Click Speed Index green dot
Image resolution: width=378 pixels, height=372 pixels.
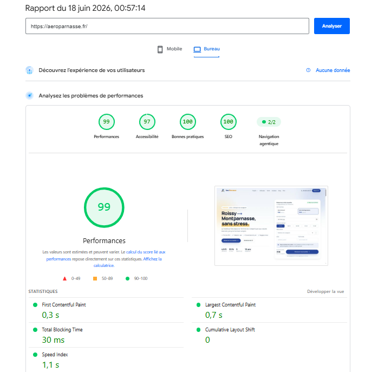pyautogui.click(x=35, y=355)
